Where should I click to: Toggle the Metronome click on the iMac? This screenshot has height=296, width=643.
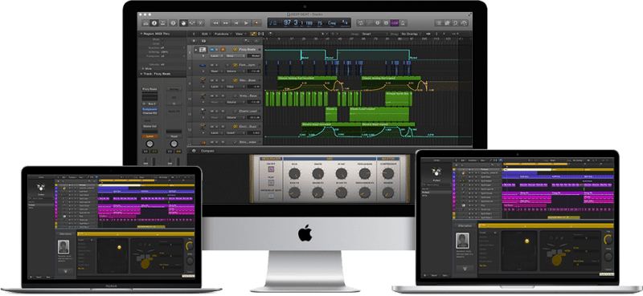tap(403, 23)
